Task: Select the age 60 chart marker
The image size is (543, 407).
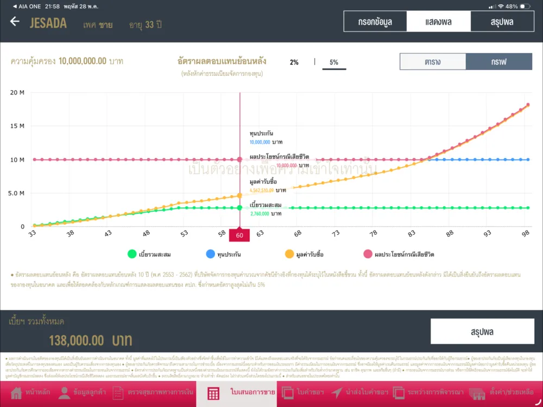Action: [239, 236]
